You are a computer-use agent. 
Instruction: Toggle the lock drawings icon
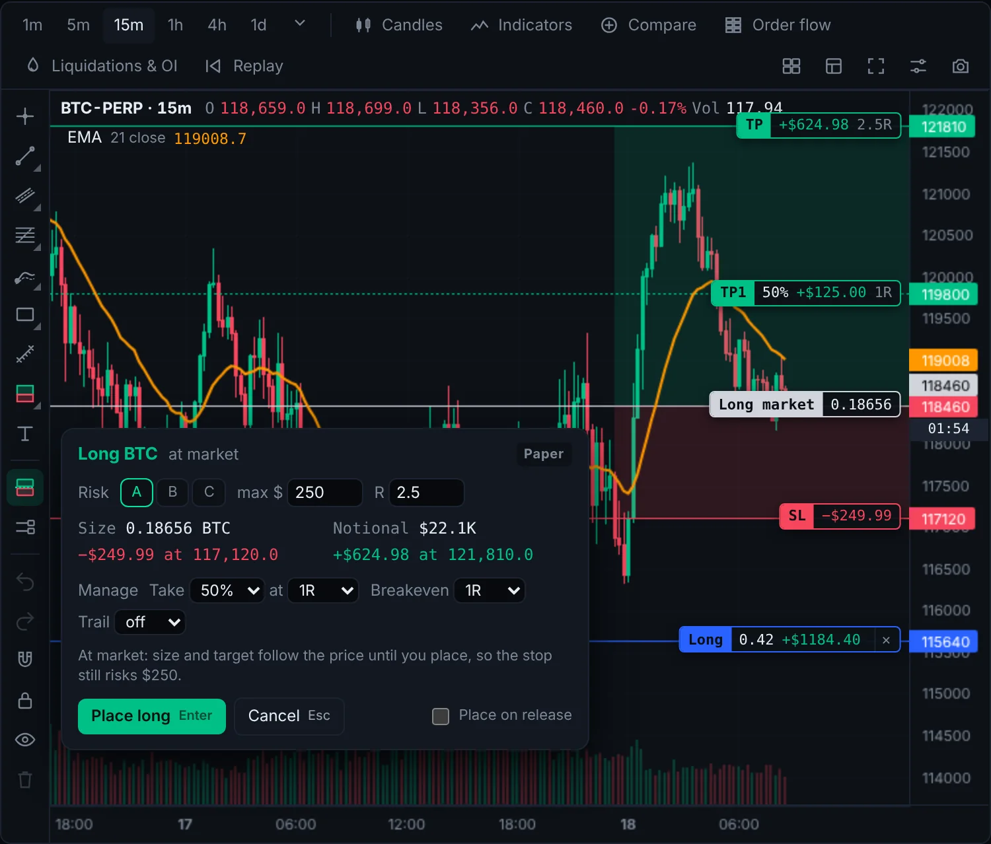[x=25, y=701]
